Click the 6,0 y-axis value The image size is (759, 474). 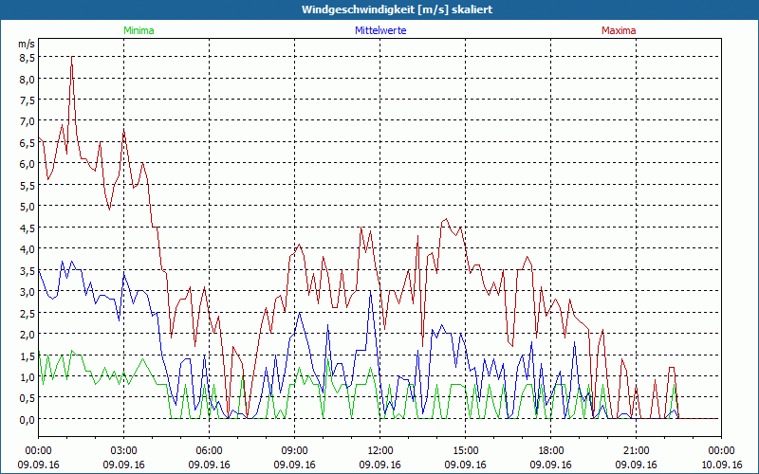tap(27, 163)
